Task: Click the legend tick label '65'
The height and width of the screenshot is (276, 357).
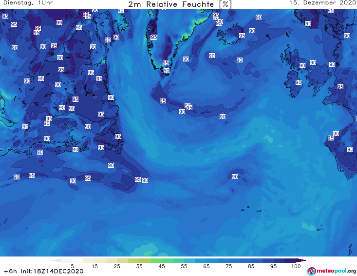Action: pyautogui.click(x=207, y=266)
